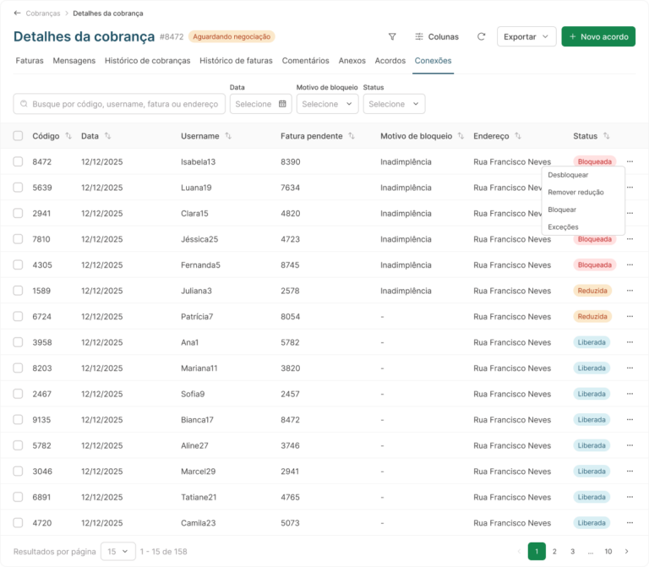Sort by Data column arrows
Screen dimensions: 649x567
click(107, 136)
